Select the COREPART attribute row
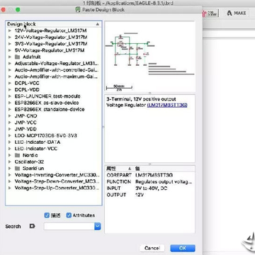The width and height of the screenshot is (255, 255). click(150, 175)
